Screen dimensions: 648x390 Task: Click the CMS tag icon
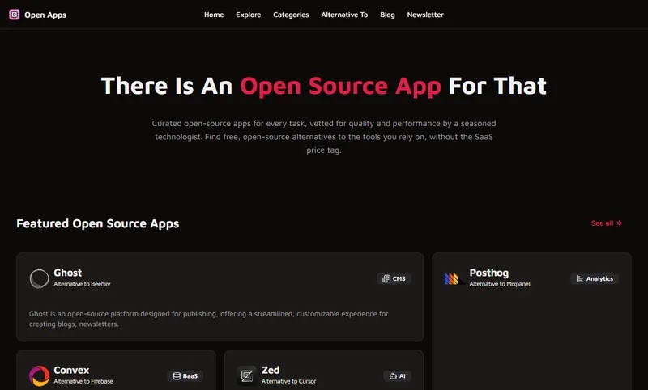386,278
